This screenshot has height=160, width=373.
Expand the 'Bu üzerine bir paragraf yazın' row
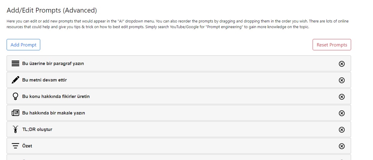(179, 64)
